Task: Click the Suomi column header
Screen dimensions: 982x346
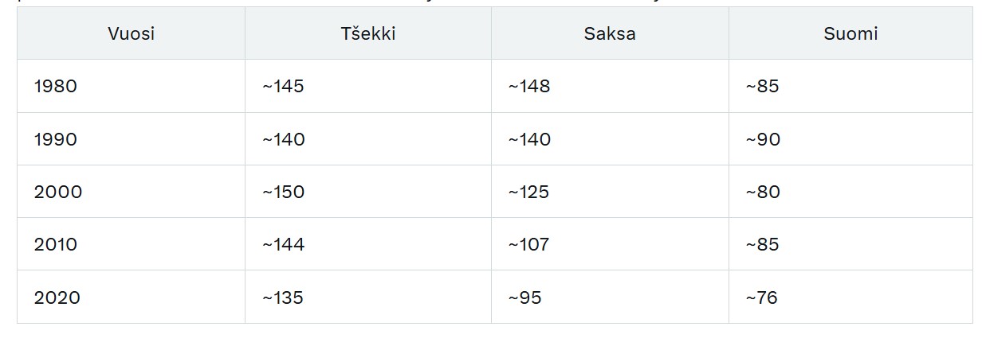Action: coord(850,33)
